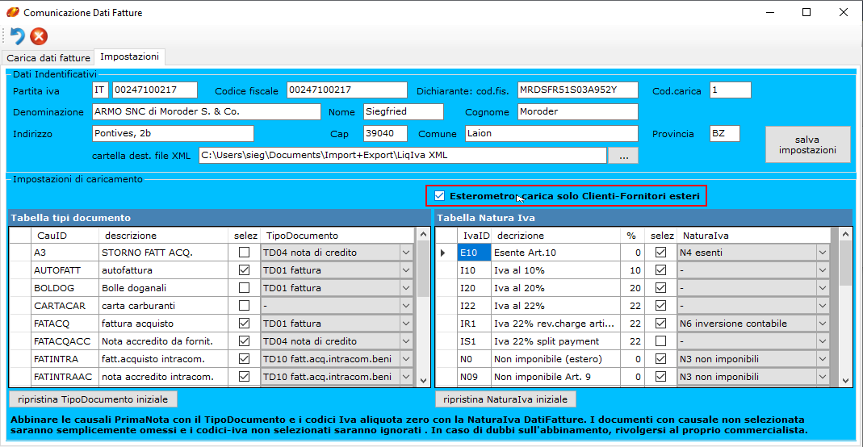Open NaturaIva dropdown for IR1 inversione contabile
Screen dimensions: 863x447
pyautogui.click(x=822, y=324)
